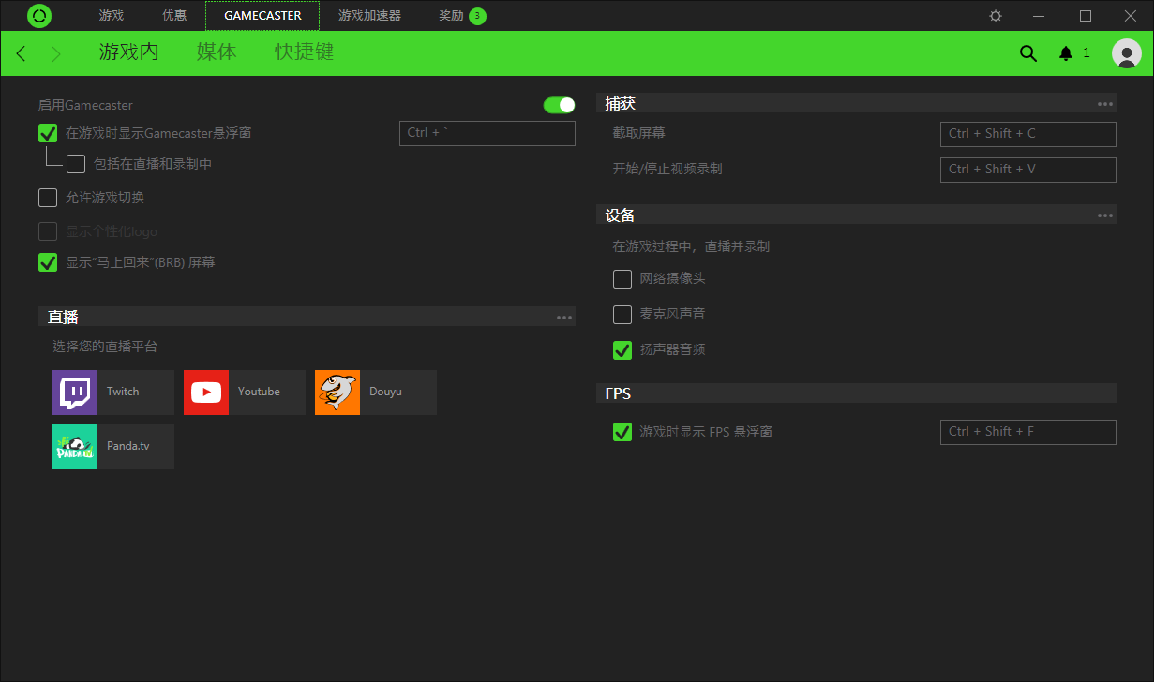
Task: Open search with the magnifier icon
Action: click(1028, 53)
